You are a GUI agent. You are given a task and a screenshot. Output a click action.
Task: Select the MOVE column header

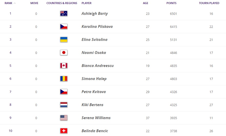coord(34,3)
